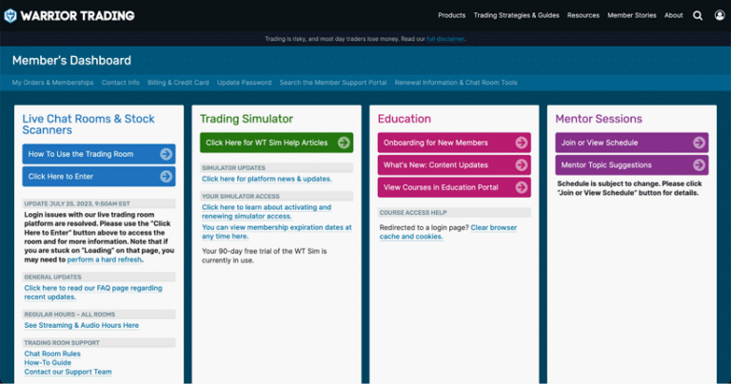Screen dimensions: 731x384
Task: Open the user account profile icon
Action: pyautogui.click(x=719, y=15)
